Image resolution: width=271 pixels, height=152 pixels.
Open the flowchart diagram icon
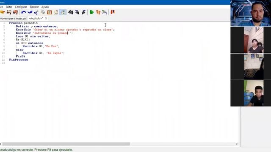click(x=105, y=12)
